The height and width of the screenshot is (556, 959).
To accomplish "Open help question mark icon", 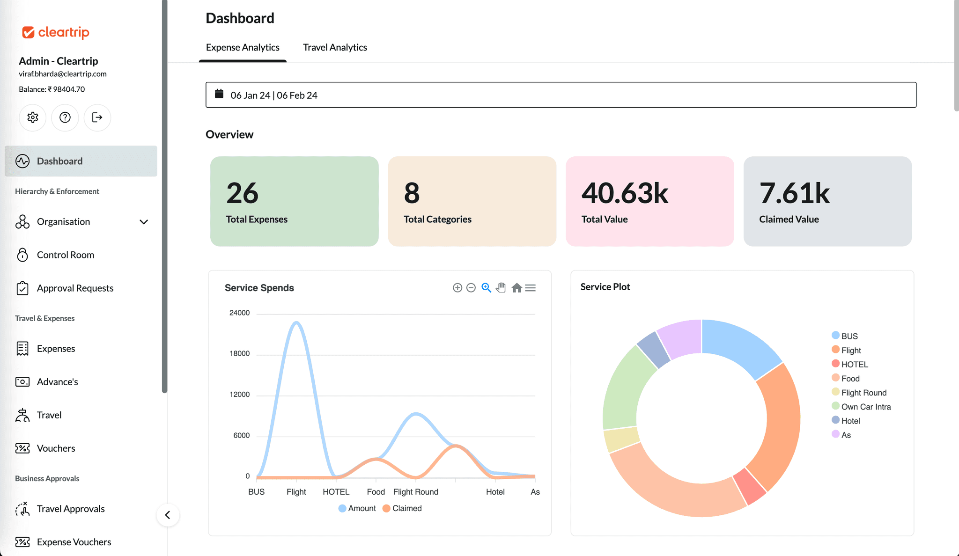I will (x=65, y=117).
